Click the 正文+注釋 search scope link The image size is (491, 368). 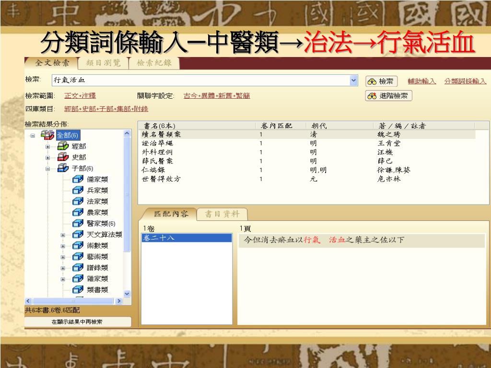[80, 96]
